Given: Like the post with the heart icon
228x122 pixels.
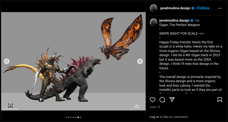Looking at the screenshot, I should (x=152, y=100).
